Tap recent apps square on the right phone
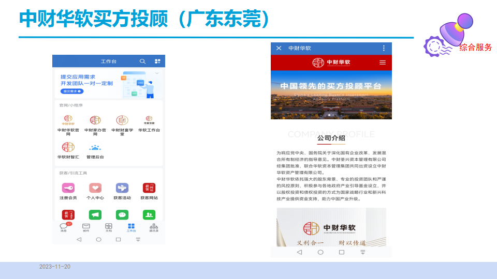 point(341,252)
